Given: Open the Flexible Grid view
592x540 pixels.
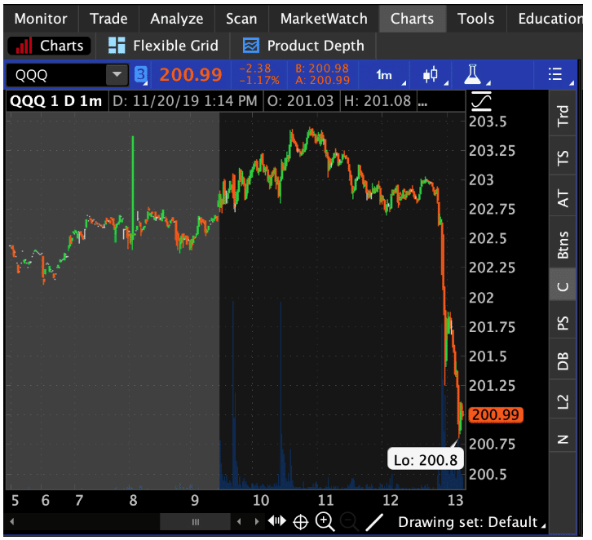Looking at the screenshot, I should coord(163,46).
